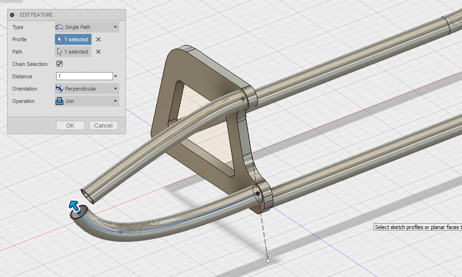Image resolution: width=462 pixels, height=277 pixels.
Task: Open the Distance value dropdown arrow
Action: click(x=115, y=76)
